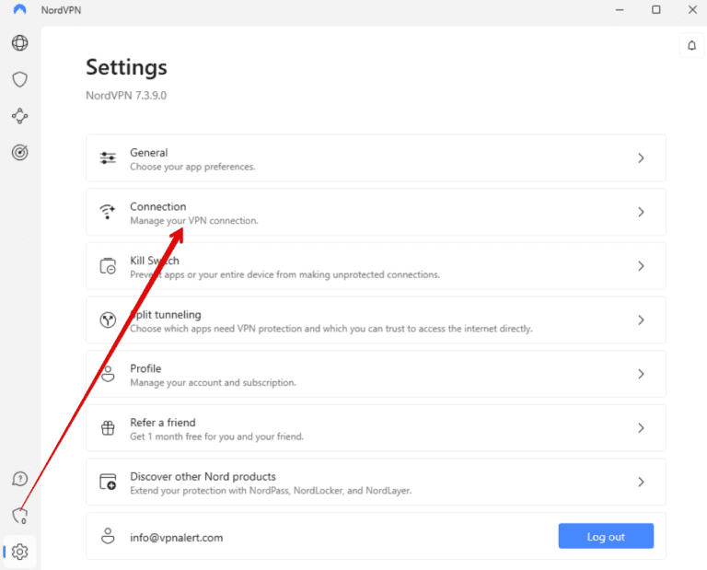Click the notification bell icon
Viewport: 707px width, 570px height.
point(691,45)
